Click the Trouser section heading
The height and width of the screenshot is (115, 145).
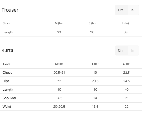pyautogui.click(x=10, y=10)
